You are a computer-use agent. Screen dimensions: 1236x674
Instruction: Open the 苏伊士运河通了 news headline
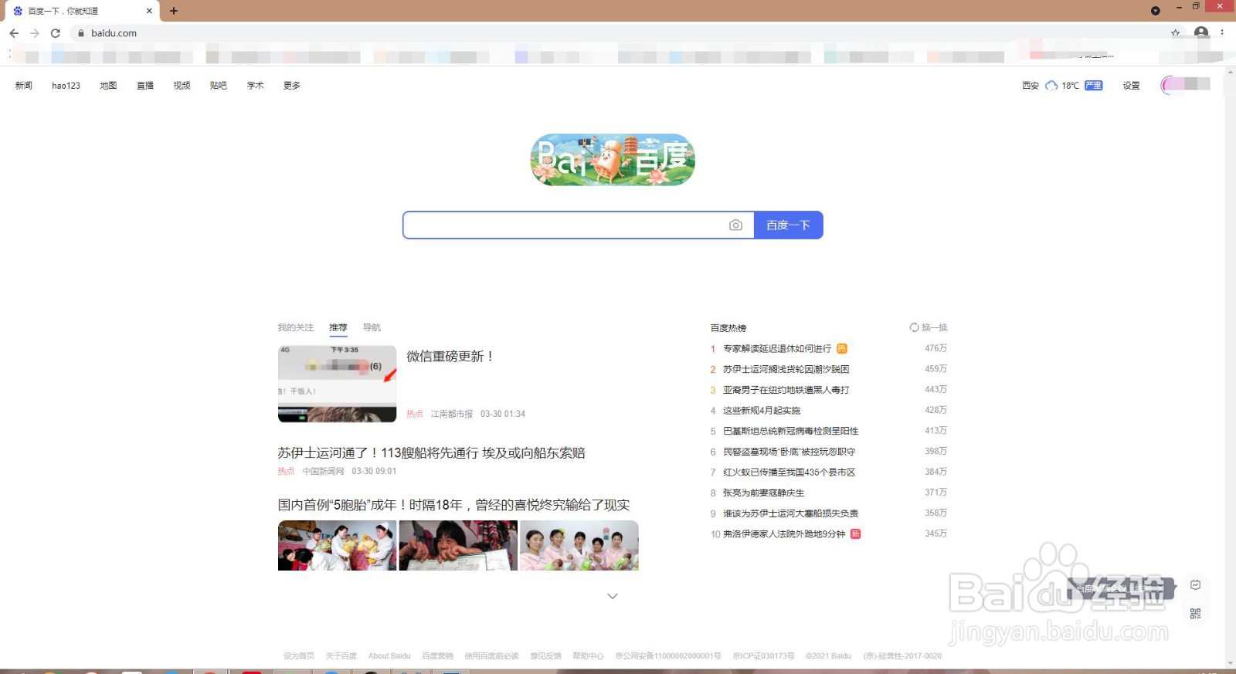pyautogui.click(x=432, y=453)
